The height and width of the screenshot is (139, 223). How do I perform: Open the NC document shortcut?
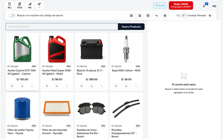9,6
